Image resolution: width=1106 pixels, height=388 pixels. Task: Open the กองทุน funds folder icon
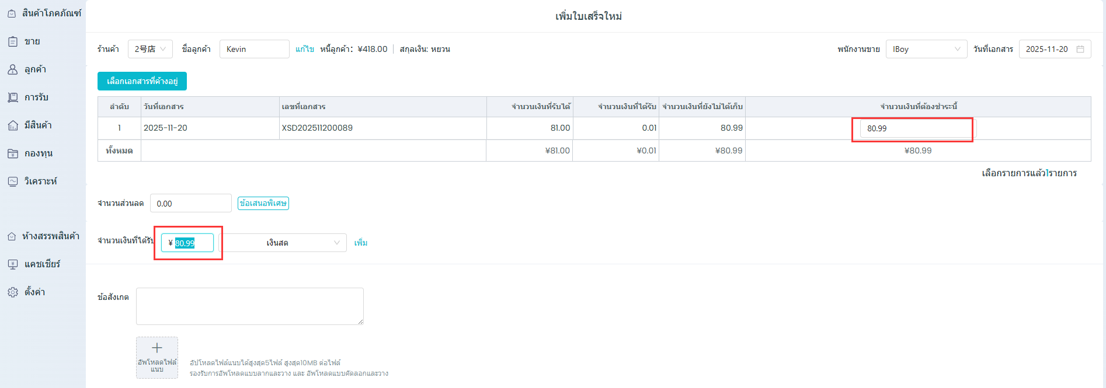pos(13,153)
